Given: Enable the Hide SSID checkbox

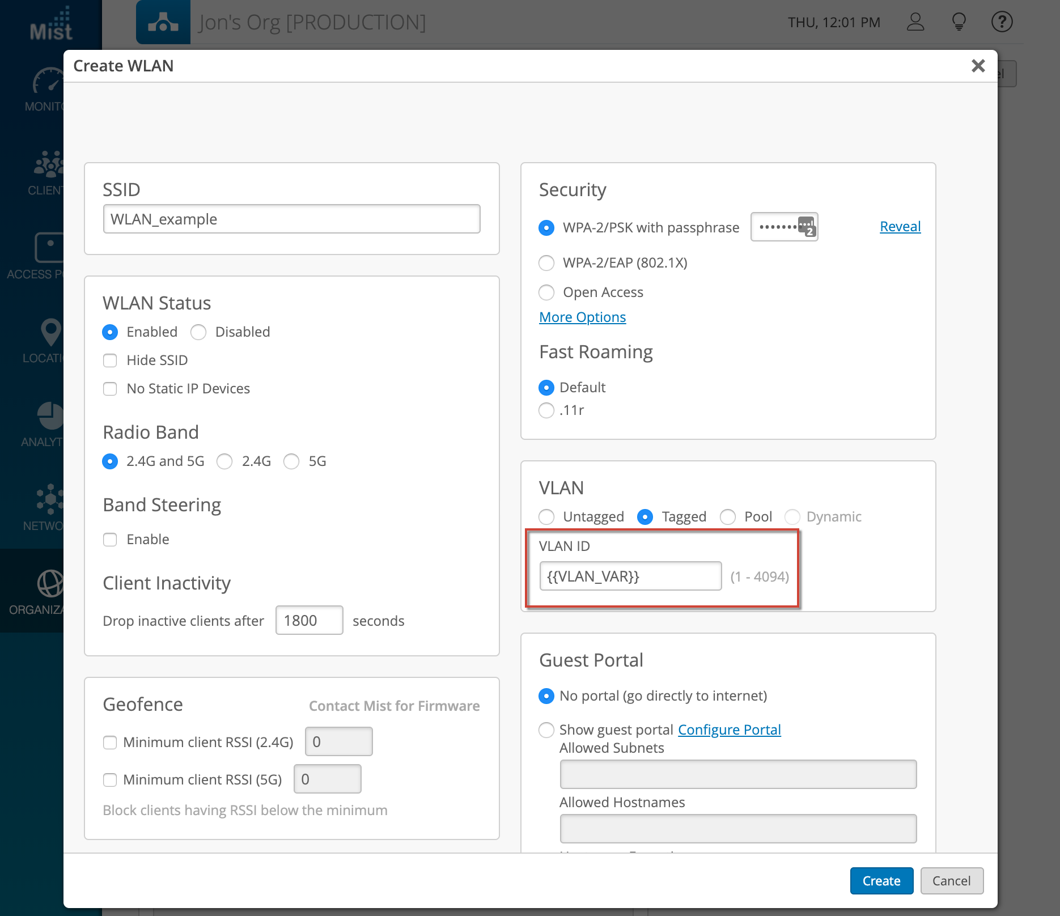Looking at the screenshot, I should [110, 361].
